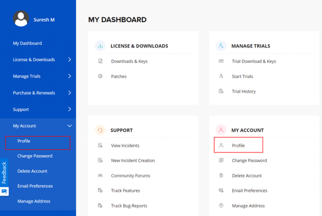The image size is (322, 216).
Task: Click the Support headset icon
Action: coord(100,130)
